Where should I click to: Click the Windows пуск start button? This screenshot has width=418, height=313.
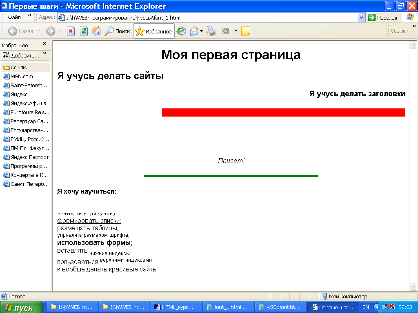tap(21, 307)
